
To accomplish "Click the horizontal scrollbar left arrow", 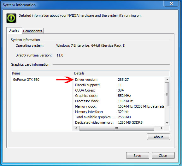I will 76,128.
